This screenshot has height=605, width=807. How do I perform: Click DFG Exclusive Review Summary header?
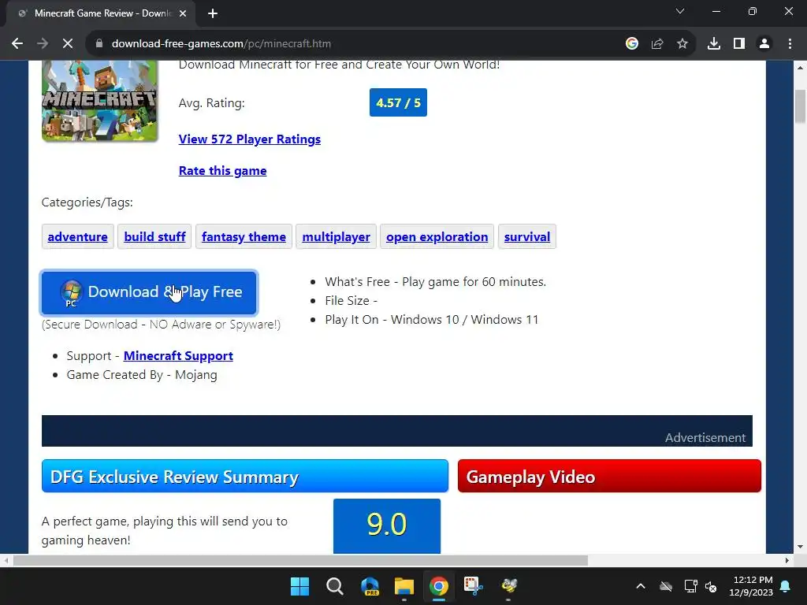tap(245, 476)
